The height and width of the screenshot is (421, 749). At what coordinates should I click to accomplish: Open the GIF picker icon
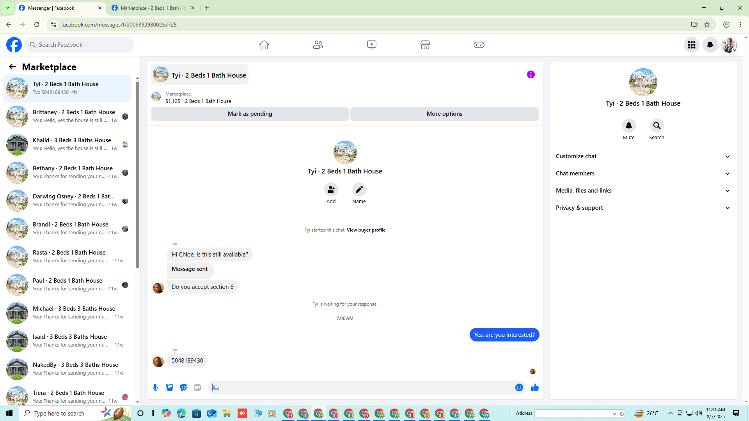tap(197, 387)
